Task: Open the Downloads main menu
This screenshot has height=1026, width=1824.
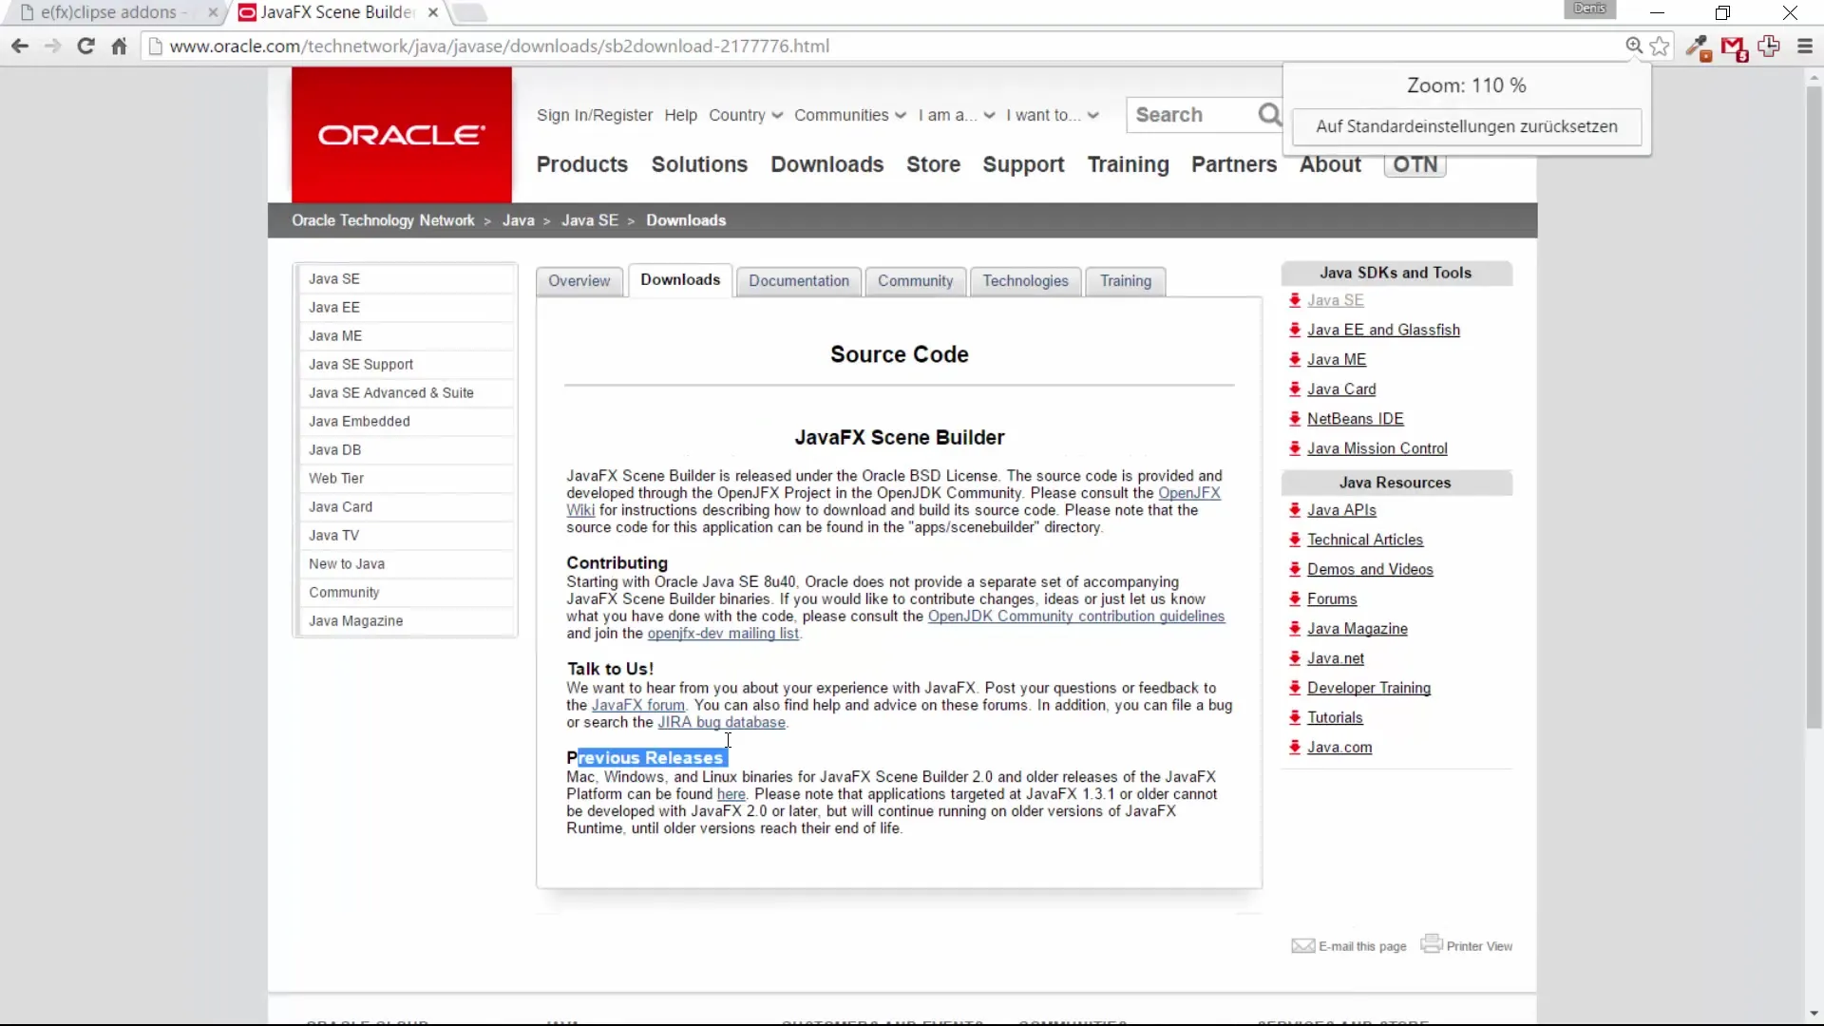Action: click(826, 164)
